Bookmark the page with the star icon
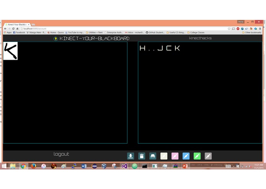This screenshot has width=266, height=189. click(x=229, y=29)
